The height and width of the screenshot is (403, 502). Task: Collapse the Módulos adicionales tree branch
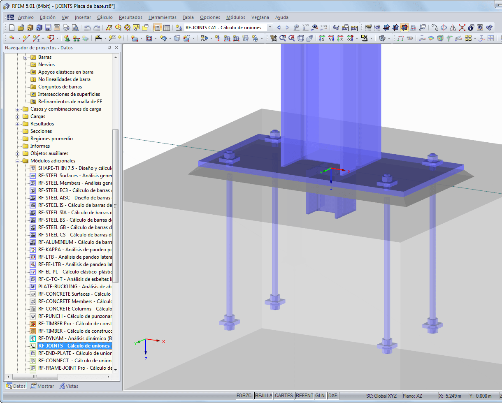tap(17, 161)
